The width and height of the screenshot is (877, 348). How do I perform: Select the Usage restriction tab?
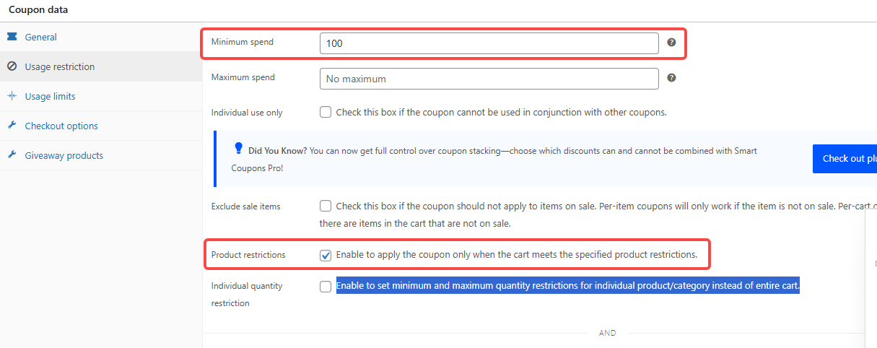point(59,66)
